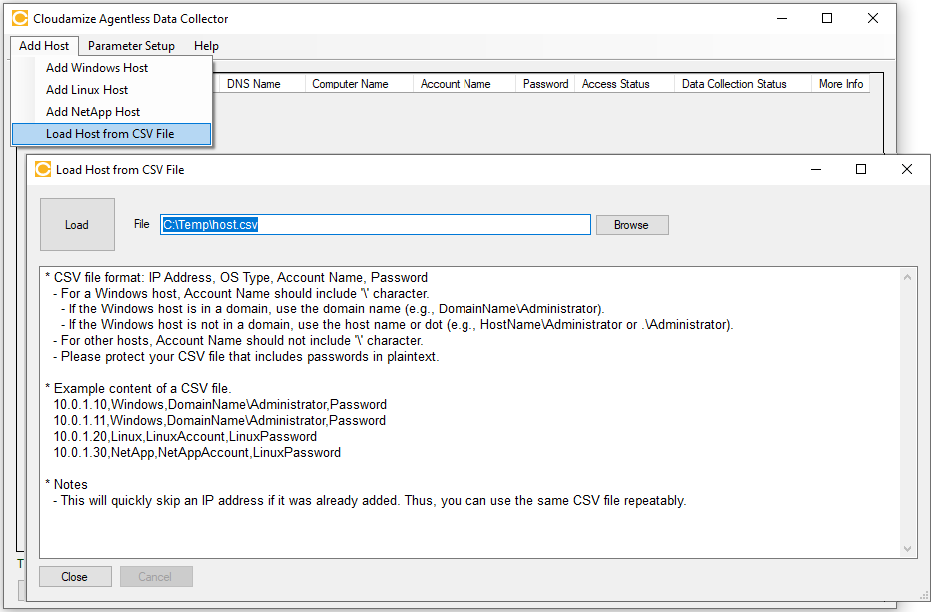
Task: Maximize the Load Host from CSV File dialog
Action: coord(860,169)
